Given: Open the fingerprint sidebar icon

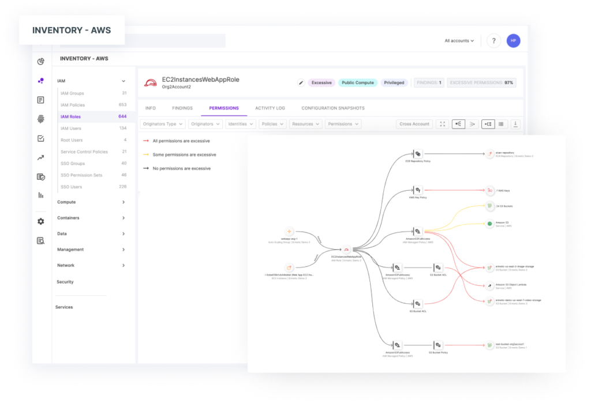Looking at the screenshot, I should 41,119.
